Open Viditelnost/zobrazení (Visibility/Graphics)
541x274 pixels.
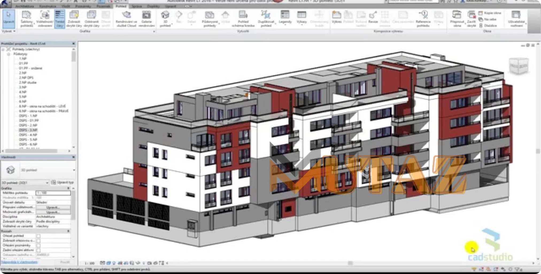(x=45, y=19)
